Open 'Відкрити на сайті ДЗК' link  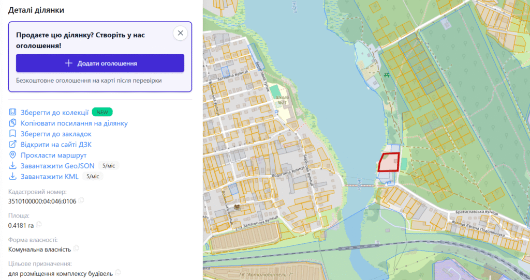(56, 144)
